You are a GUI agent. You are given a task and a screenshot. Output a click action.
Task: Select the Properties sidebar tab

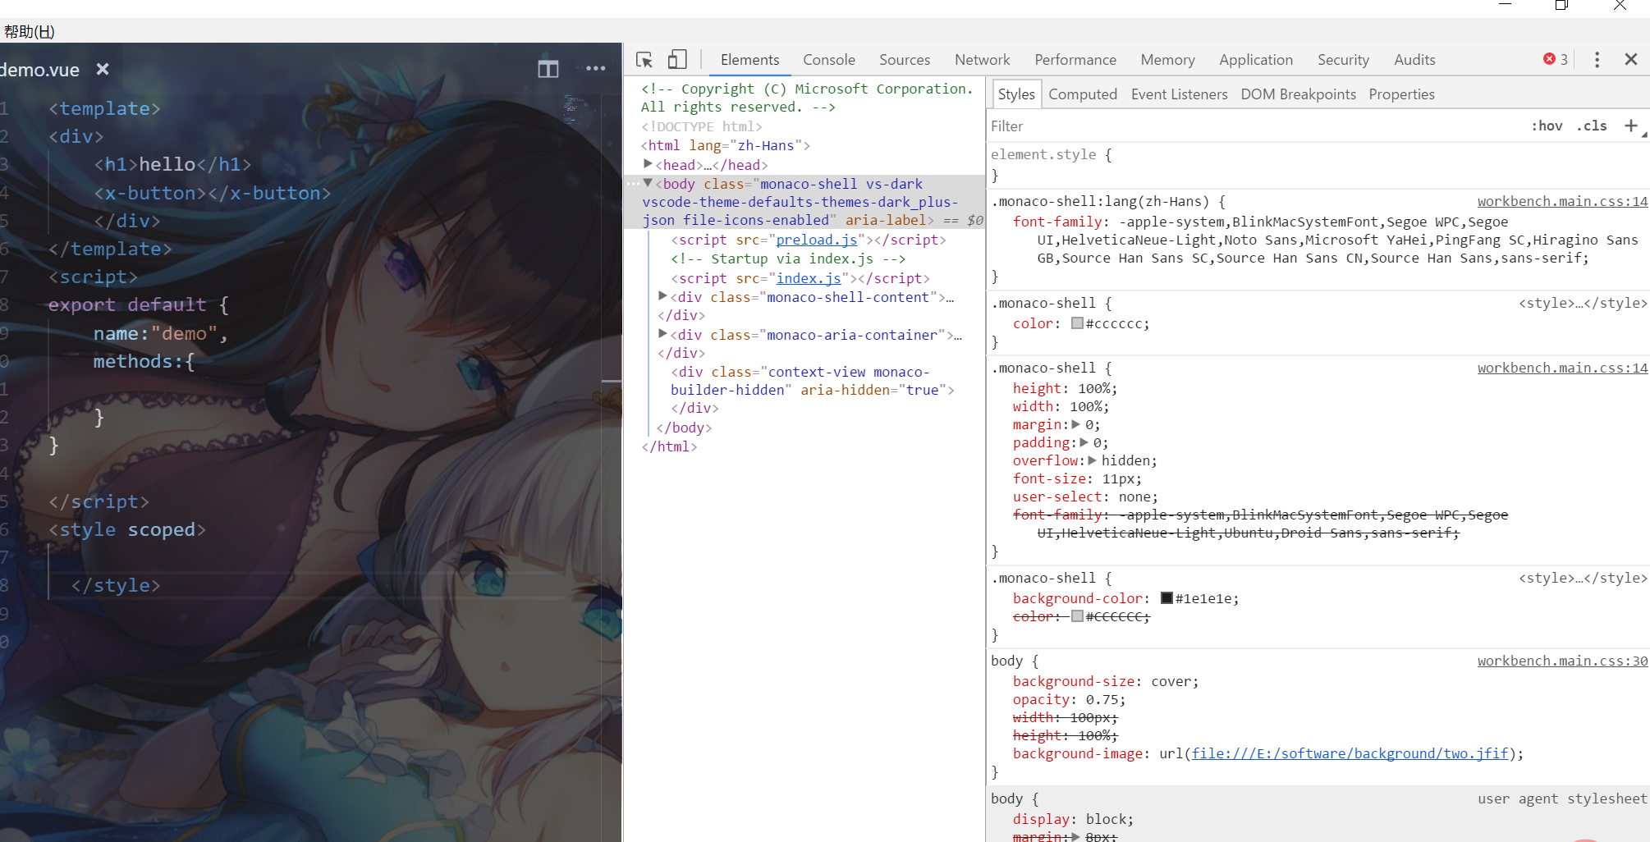(1401, 94)
